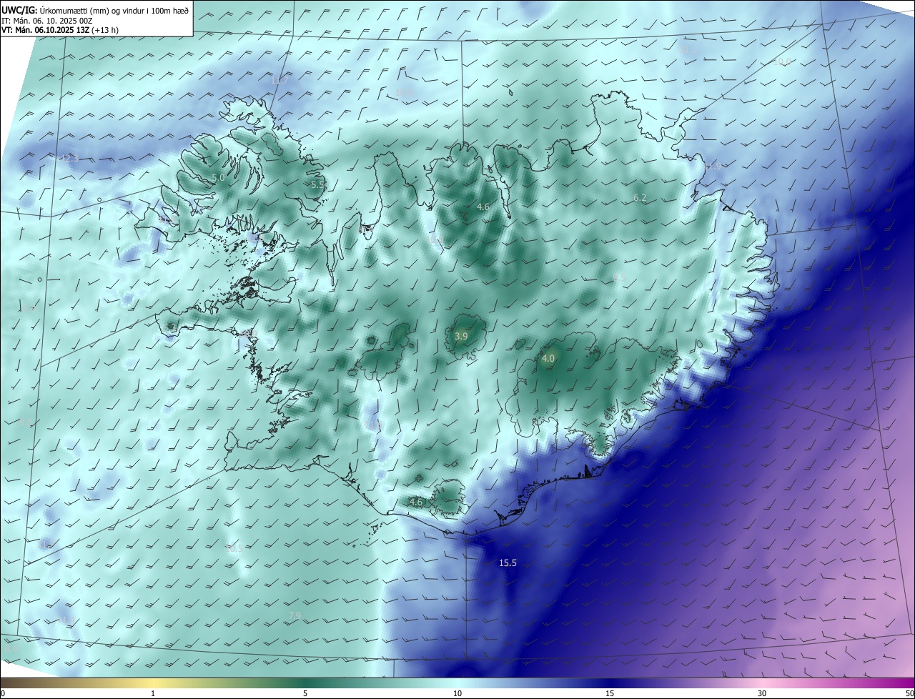
Task: Click the 5.5 value label
Action: click(x=318, y=184)
